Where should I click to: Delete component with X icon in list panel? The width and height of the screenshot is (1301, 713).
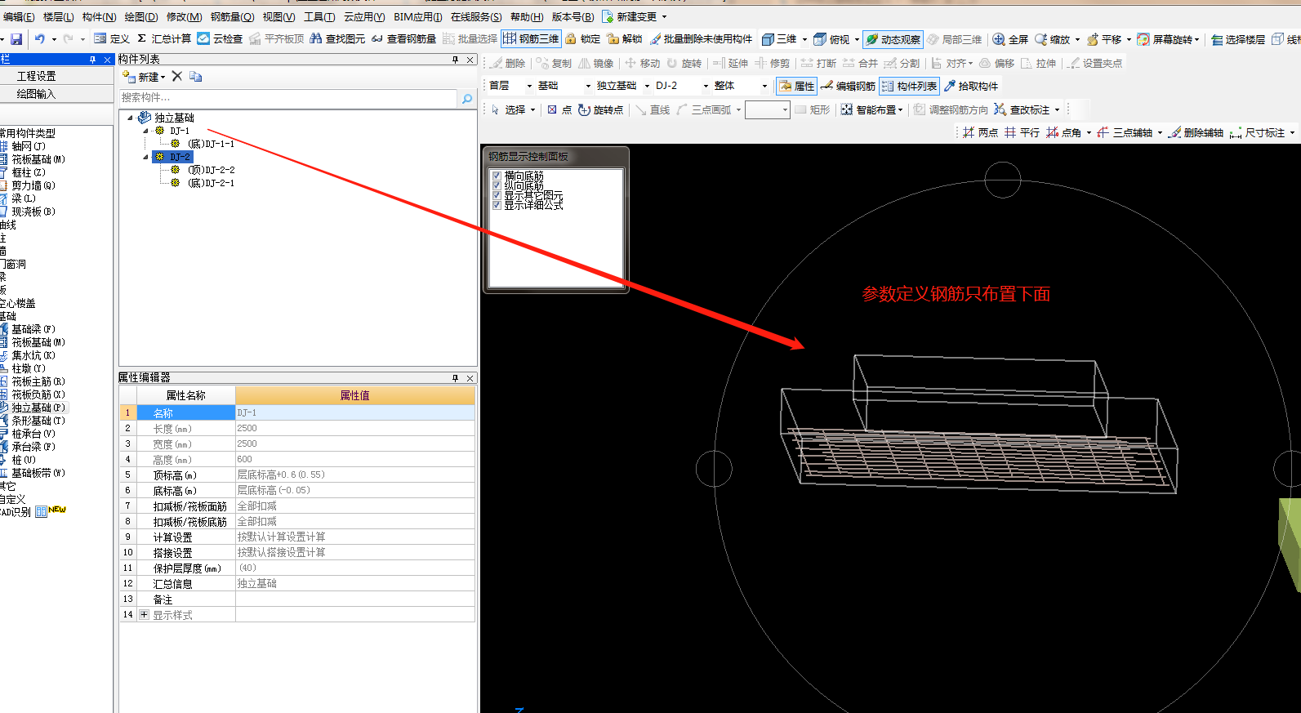176,76
